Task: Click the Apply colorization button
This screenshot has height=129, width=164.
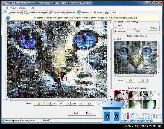Action: point(154,28)
